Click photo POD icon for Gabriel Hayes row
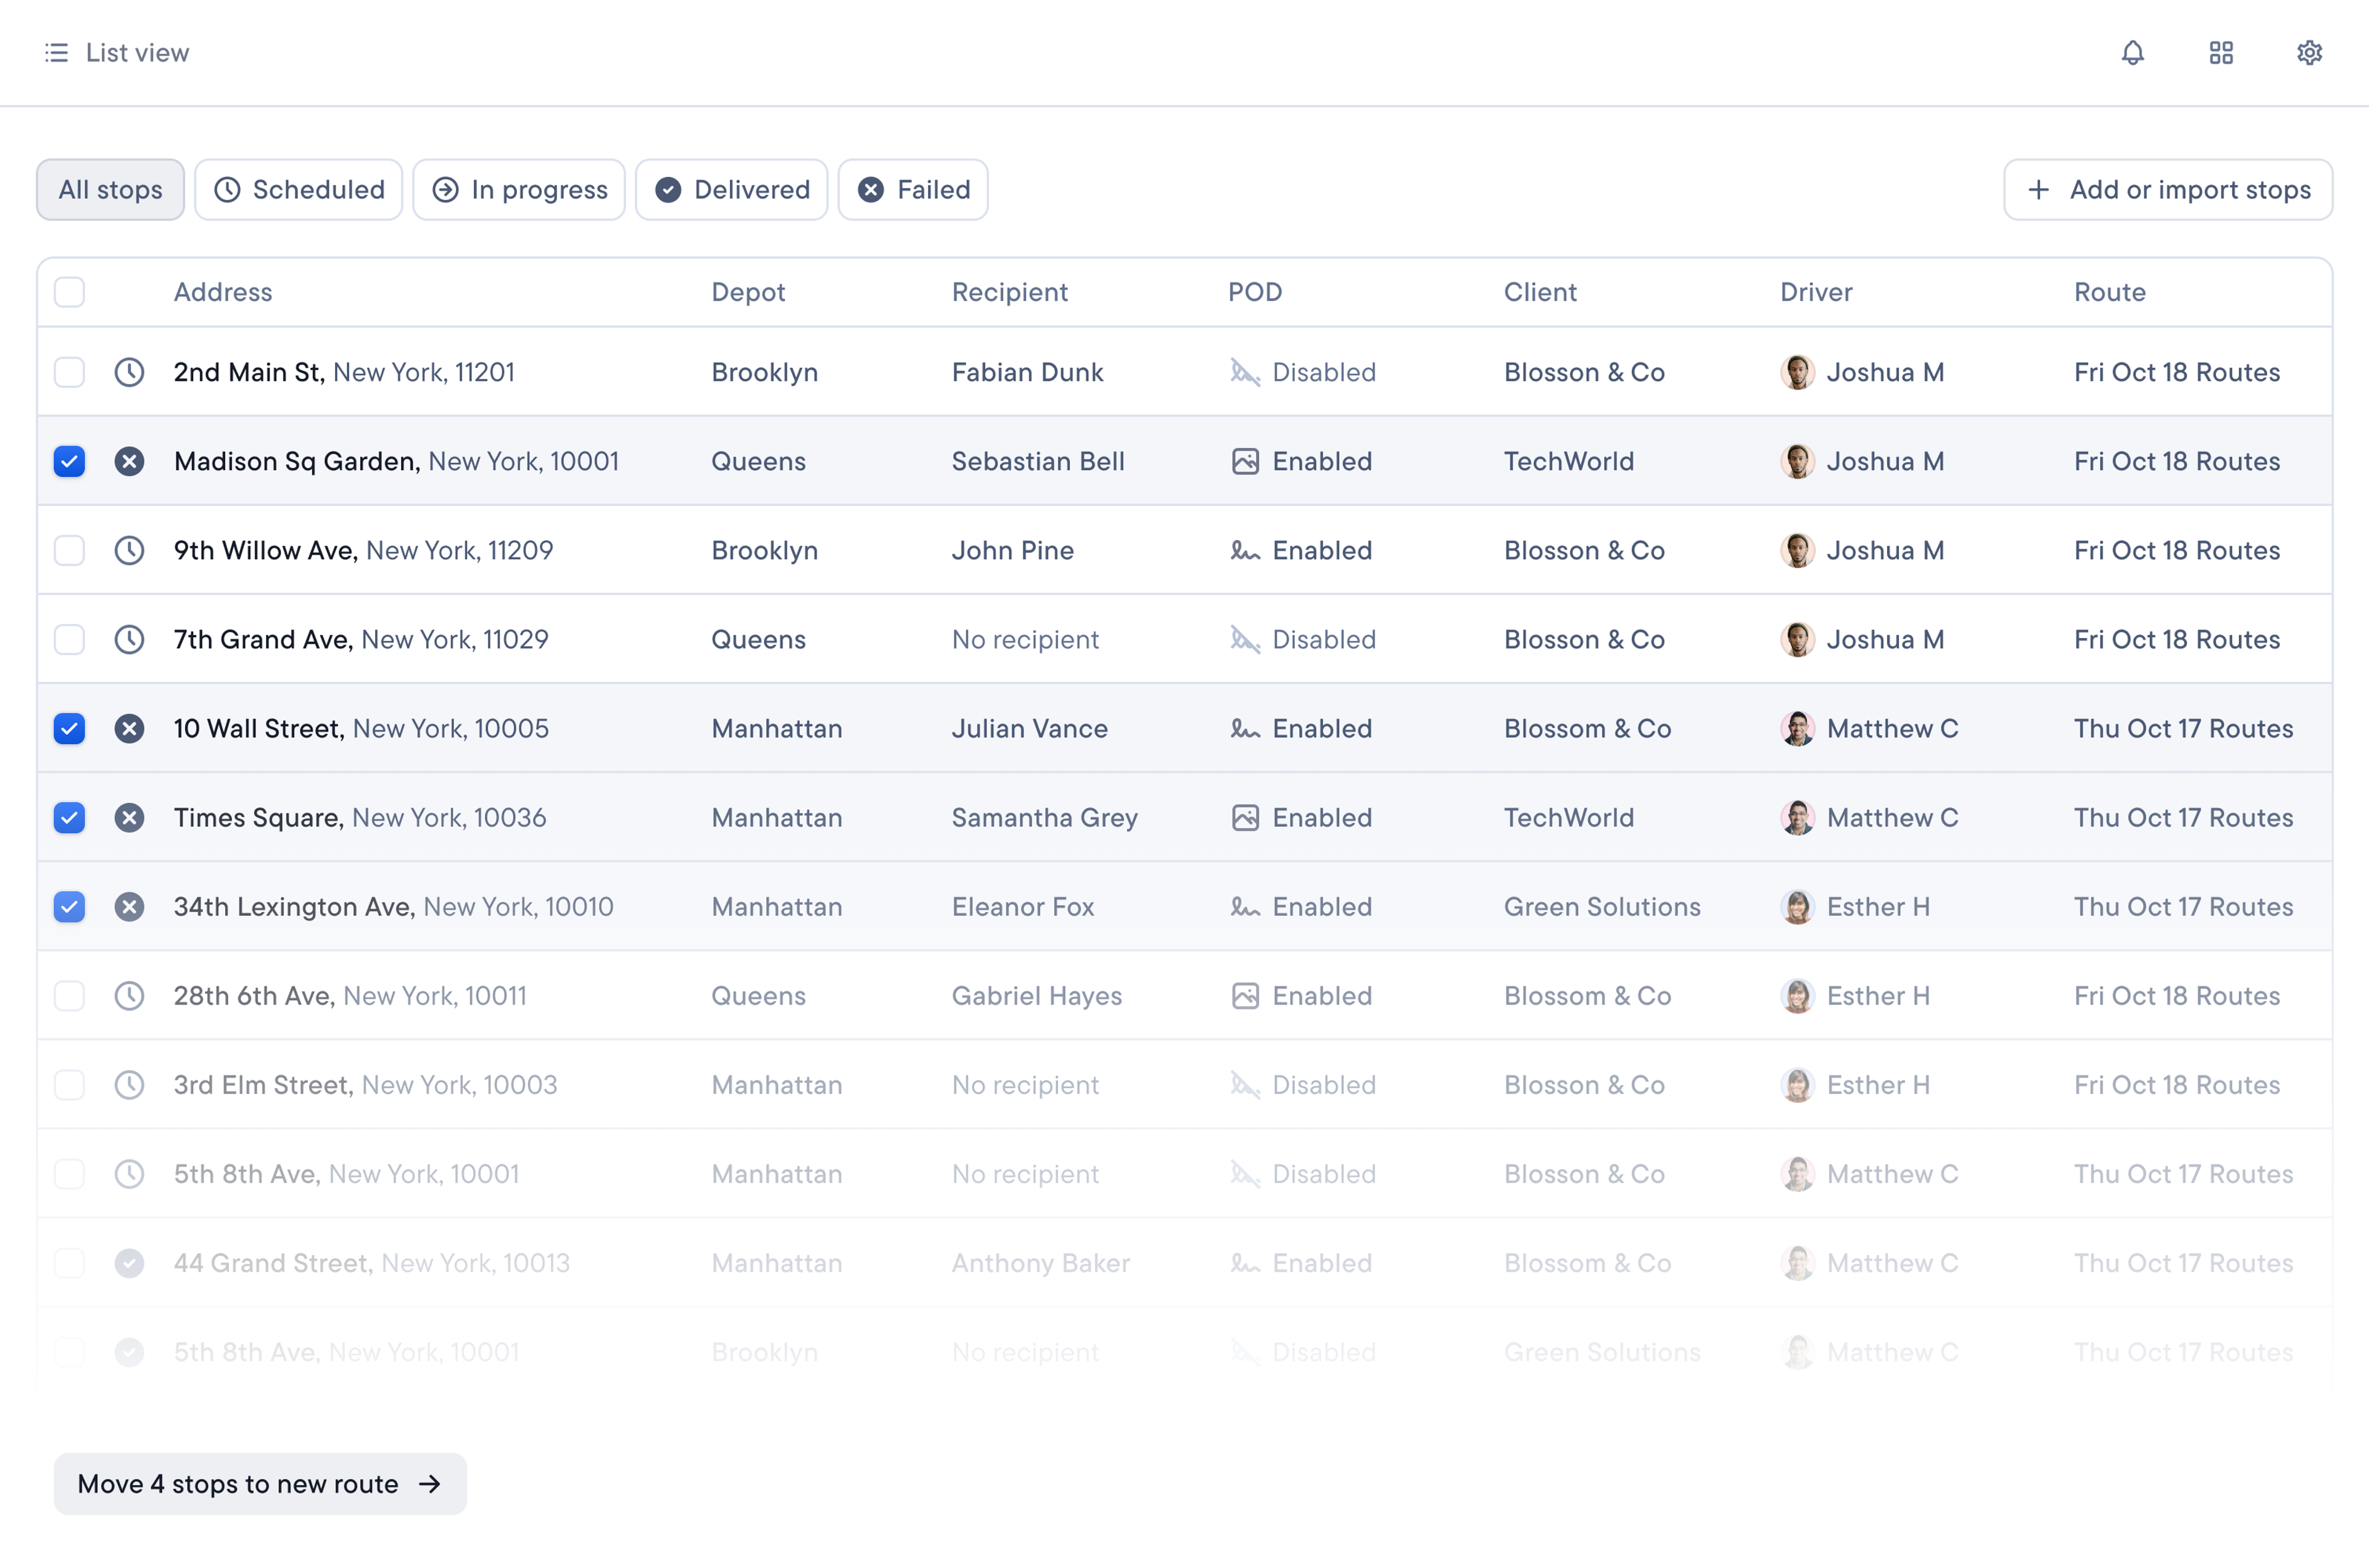2369x1568 pixels. (1244, 995)
